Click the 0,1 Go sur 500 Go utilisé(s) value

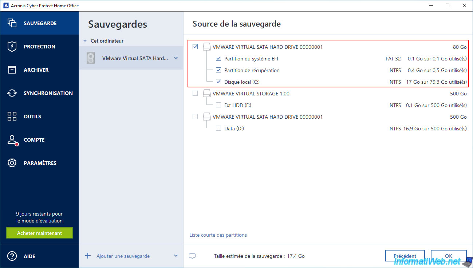(436, 105)
